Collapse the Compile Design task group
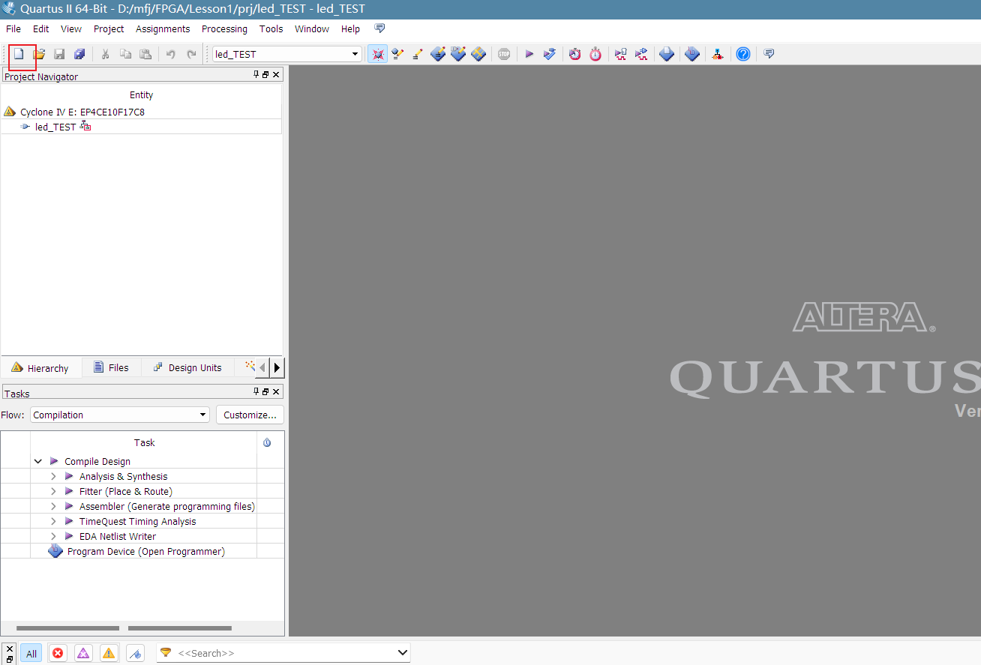The image size is (981, 665). (x=38, y=461)
